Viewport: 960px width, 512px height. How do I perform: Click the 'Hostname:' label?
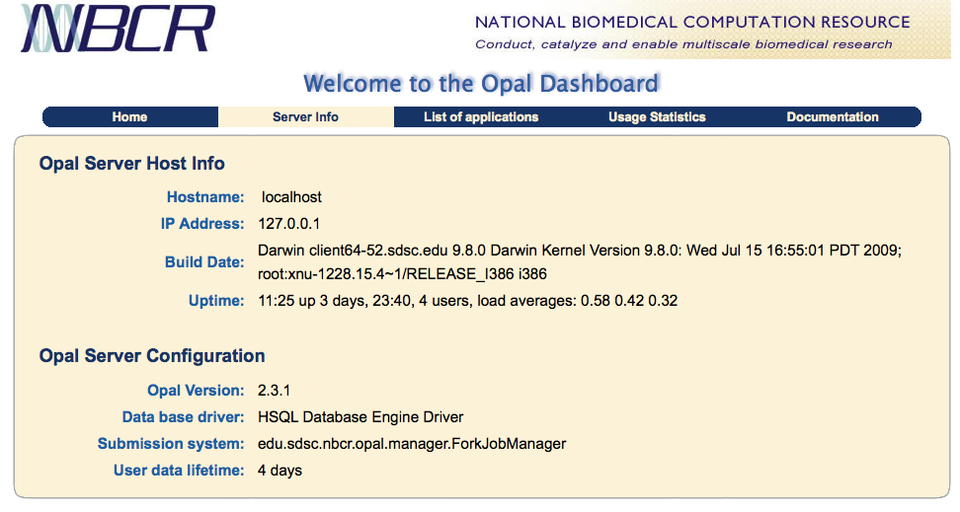[x=205, y=197]
